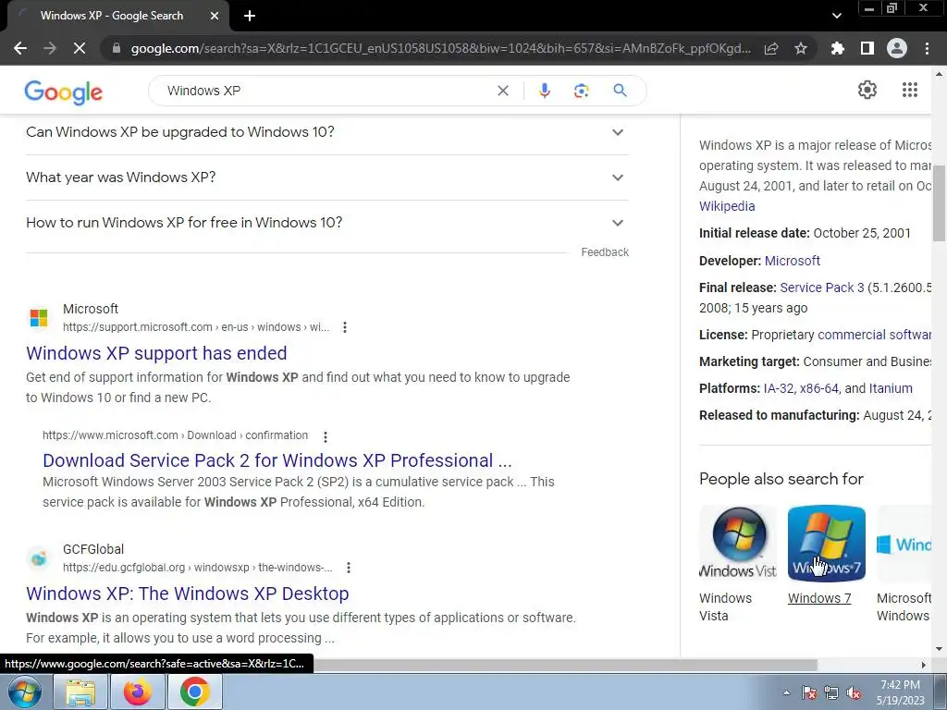The width and height of the screenshot is (947, 710).
Task: Bookmark this page with the star icon
Action: (801, 48)
